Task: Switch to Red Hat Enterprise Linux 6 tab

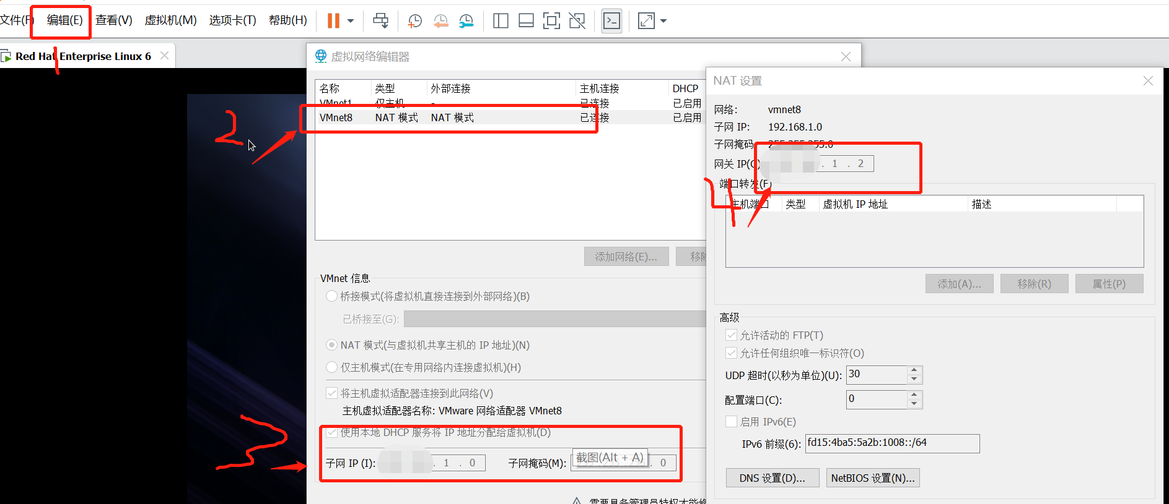Action: click(x=83, y=56)
